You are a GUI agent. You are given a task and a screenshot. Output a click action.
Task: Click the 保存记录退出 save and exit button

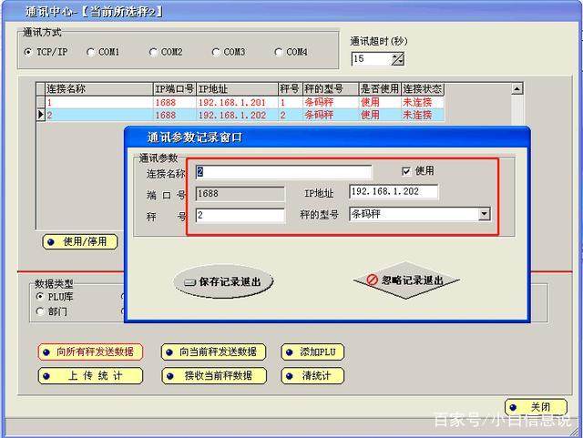pos(223,282)
